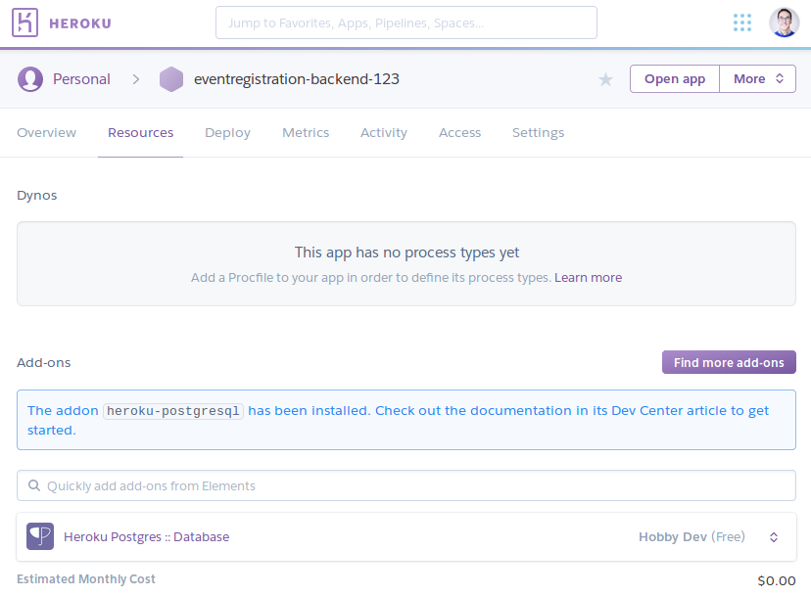
Task: Click the HEROKU wordmark text
Action: 80,23
